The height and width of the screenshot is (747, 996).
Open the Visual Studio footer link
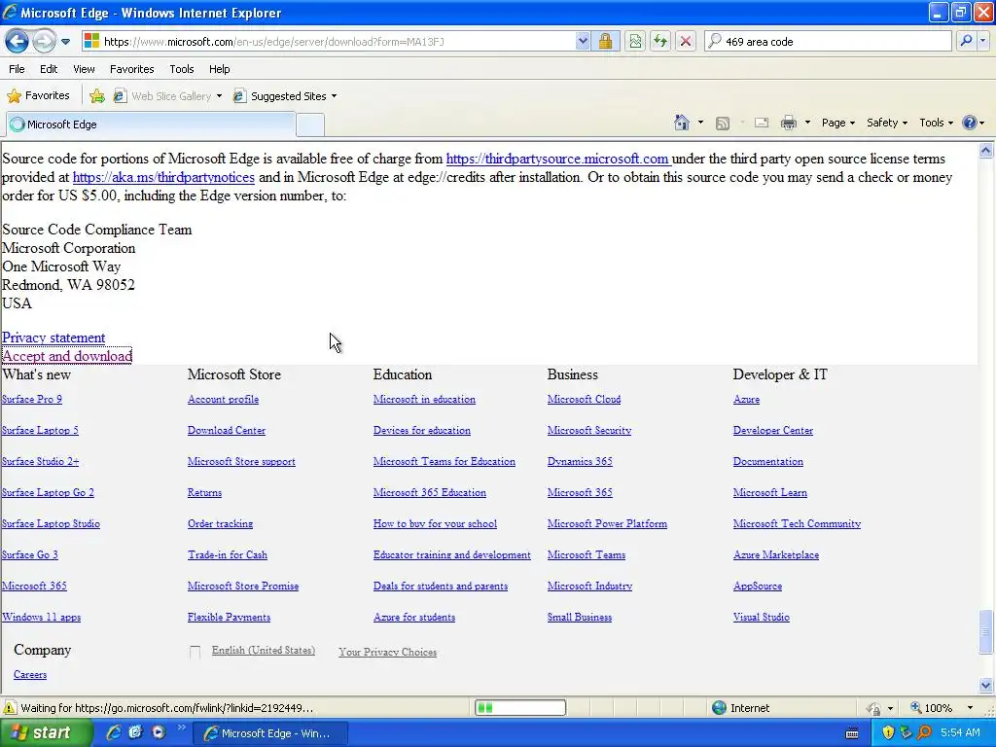point(761,618)
